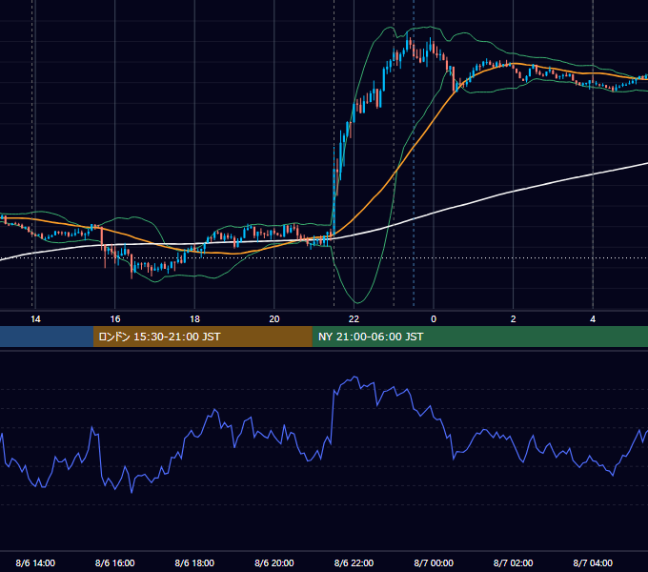Click the 8/6 22:00 date label
The height and width of the screenshot is (572, 648).
[x=354, y=562]
